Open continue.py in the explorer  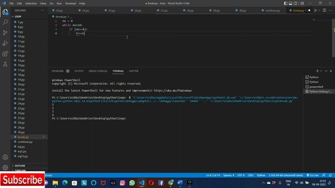(x=25, y=142)
